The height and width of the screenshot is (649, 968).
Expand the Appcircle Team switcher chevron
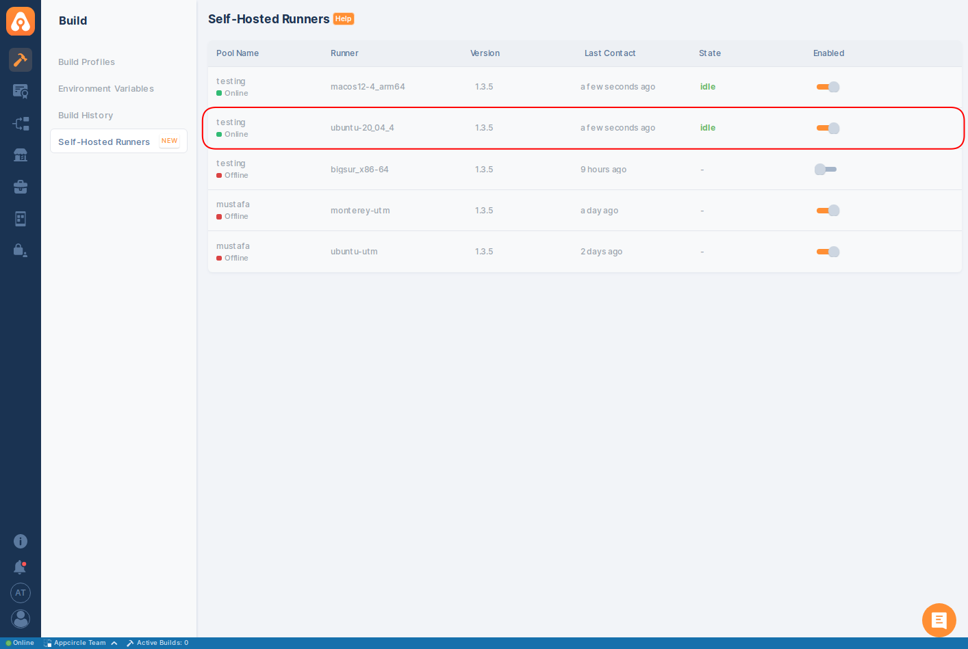point(114,643)
